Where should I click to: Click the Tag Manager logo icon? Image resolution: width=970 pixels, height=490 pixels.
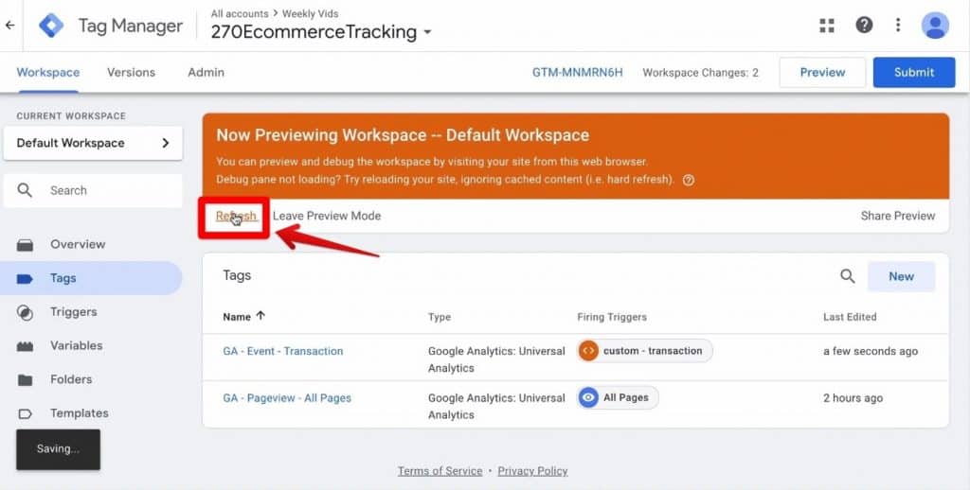coord(51,26)
